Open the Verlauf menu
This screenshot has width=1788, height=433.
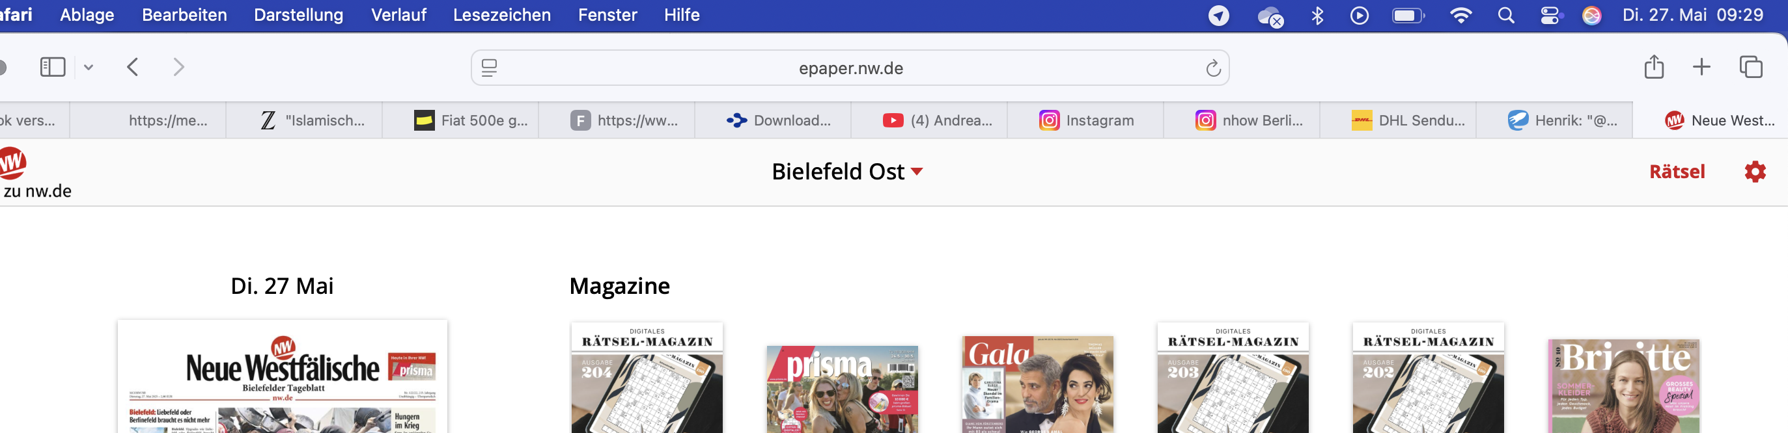[398, 14]
